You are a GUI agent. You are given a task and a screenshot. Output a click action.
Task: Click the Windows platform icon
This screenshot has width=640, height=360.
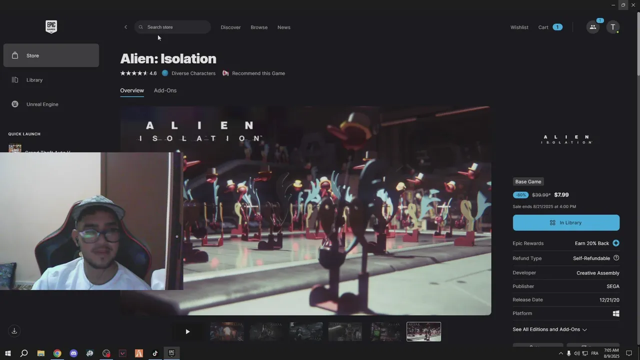pos(616,313)
